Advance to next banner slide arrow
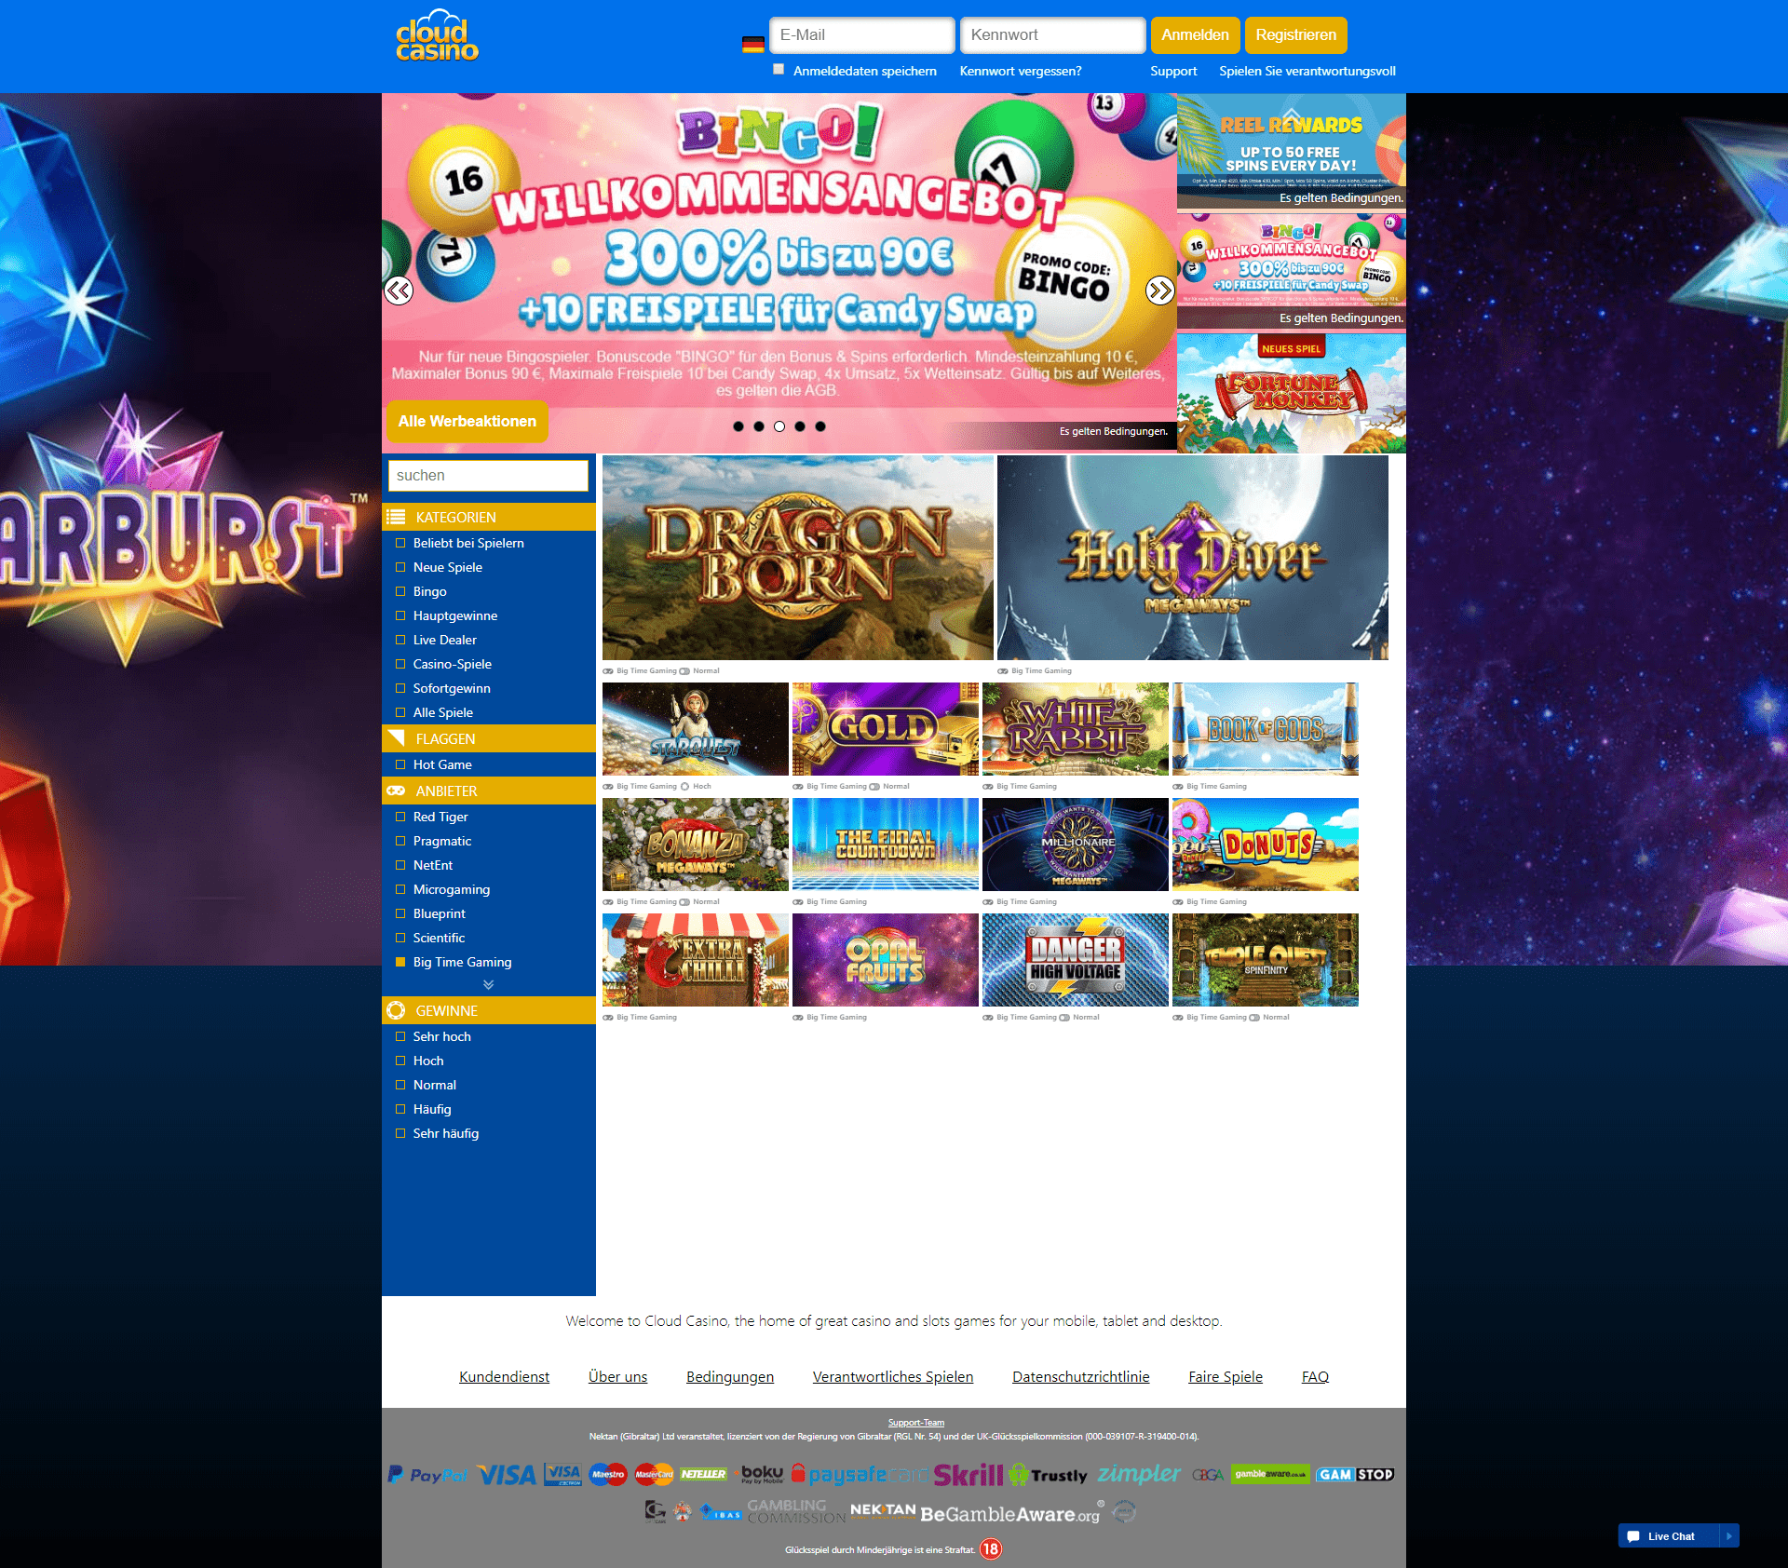 click(x=1159, y=291)
